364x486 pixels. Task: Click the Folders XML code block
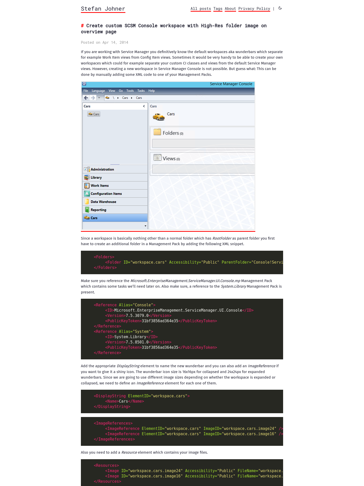point(182,262)
